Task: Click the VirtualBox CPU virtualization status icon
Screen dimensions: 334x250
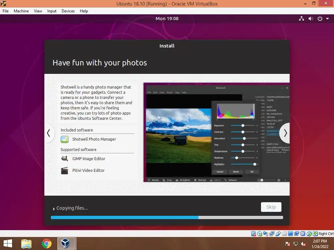Action: coord(303,234)
